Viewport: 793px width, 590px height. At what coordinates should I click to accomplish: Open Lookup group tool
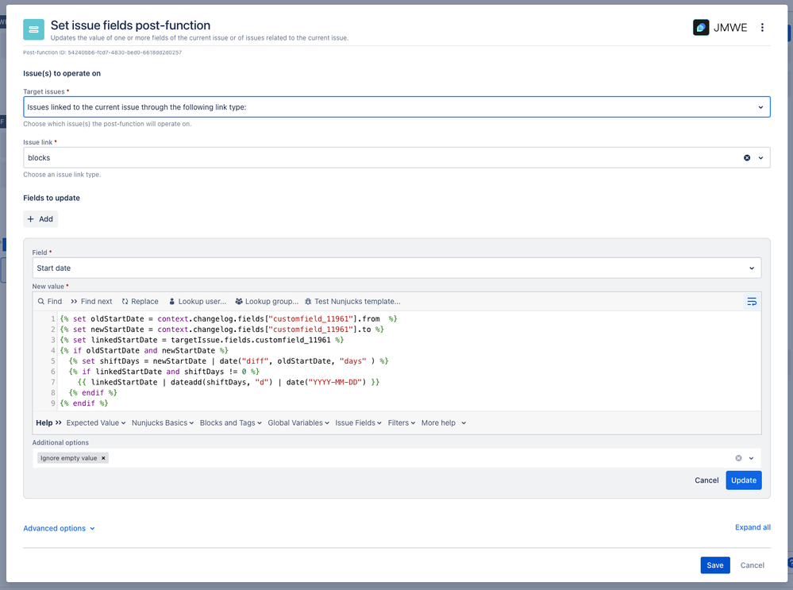coord(267,302)
